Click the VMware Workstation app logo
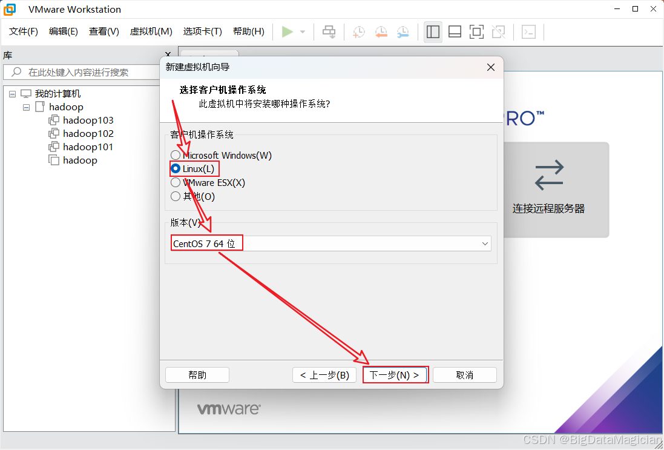Viewport: 664px width, 450px height. (10, 9)
